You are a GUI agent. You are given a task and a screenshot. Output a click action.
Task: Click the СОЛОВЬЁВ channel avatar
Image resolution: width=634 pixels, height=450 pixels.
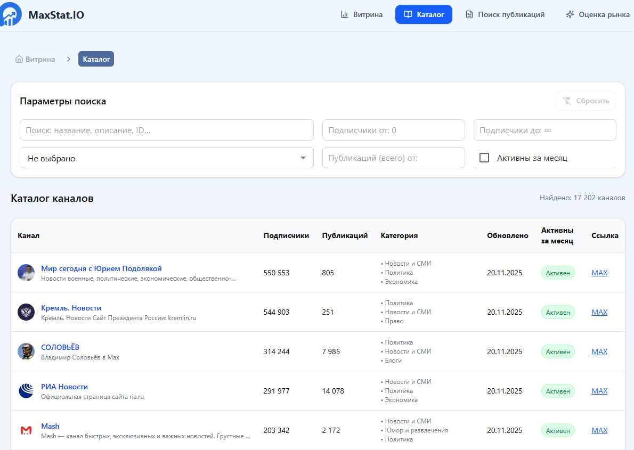coord(26,351)
